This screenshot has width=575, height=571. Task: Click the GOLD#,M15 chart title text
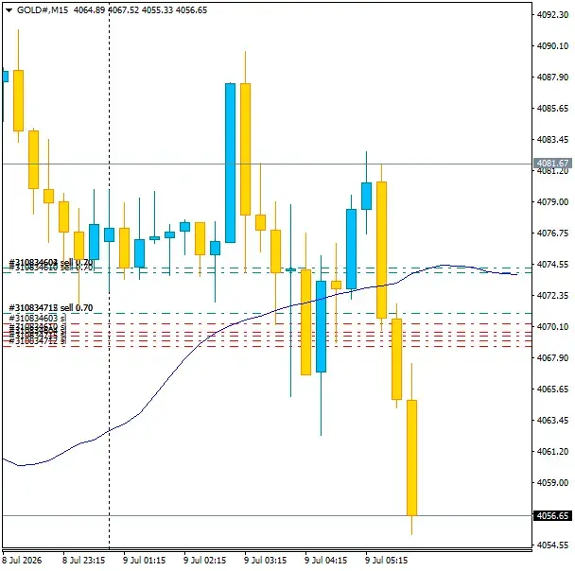pos(43,9)
